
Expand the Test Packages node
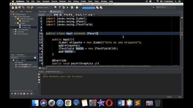13,29
